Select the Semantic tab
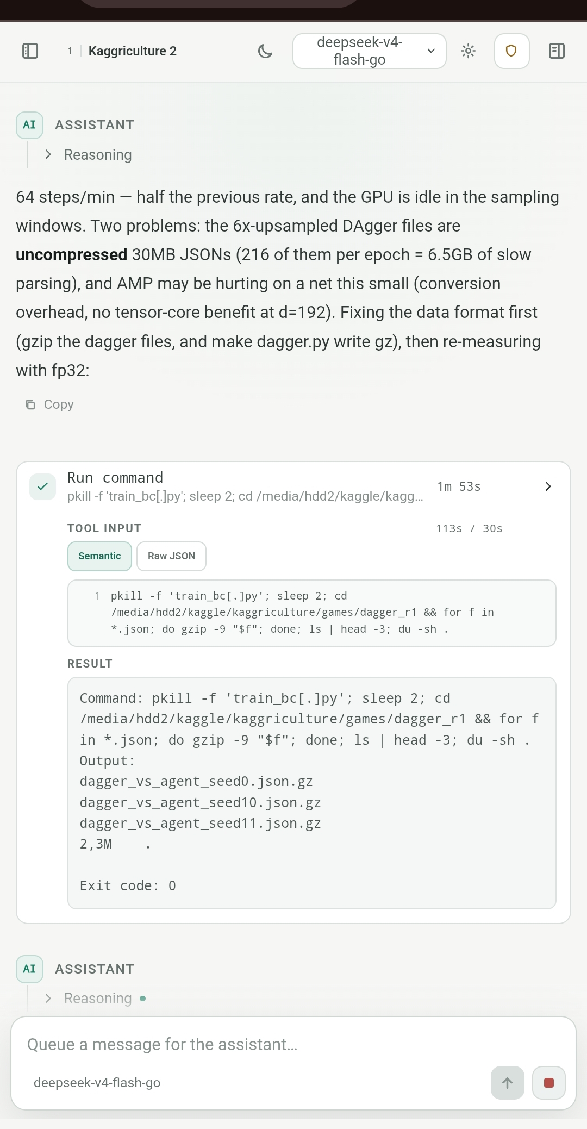 (99, 556)
